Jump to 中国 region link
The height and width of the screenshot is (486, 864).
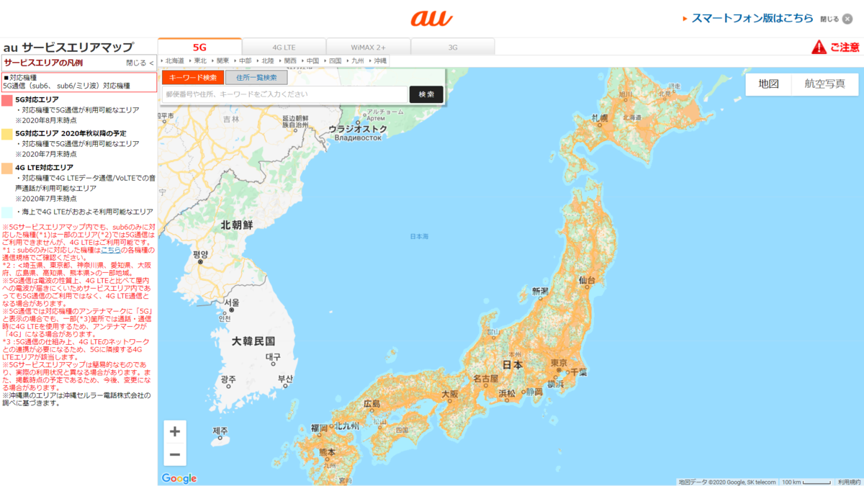[311, 61]
